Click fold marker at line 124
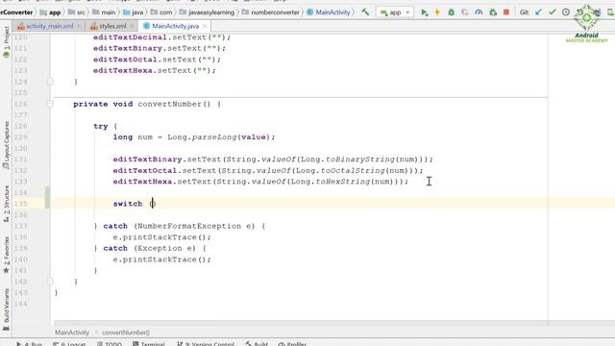 coord(50,82)
